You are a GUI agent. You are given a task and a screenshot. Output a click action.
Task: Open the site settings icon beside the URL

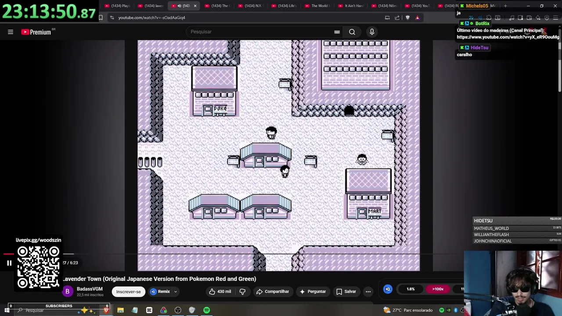(112, 18)
